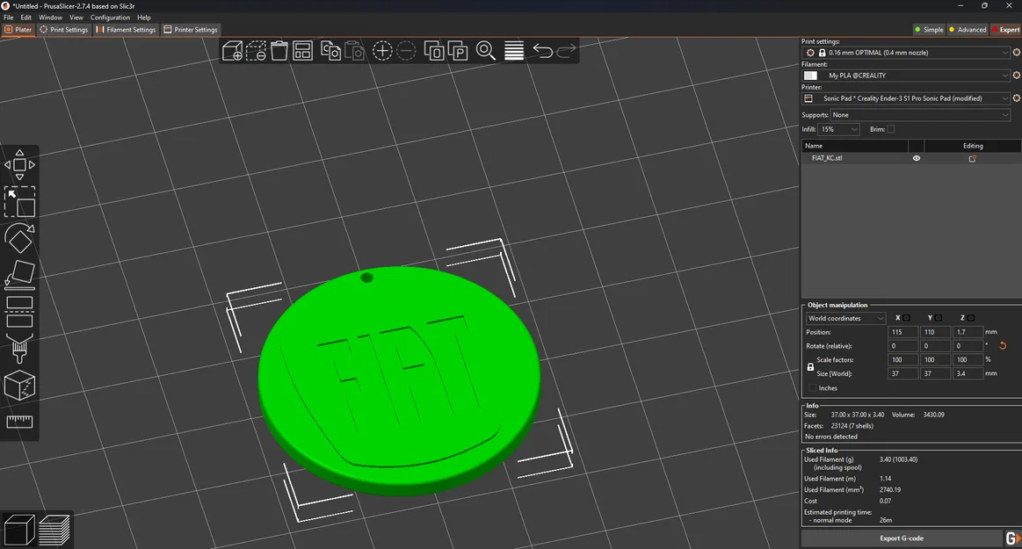The height and width of the screenshot is (549, 1022).
Task: Select the Paint-on supports brush tool
Action: point(19,348)
